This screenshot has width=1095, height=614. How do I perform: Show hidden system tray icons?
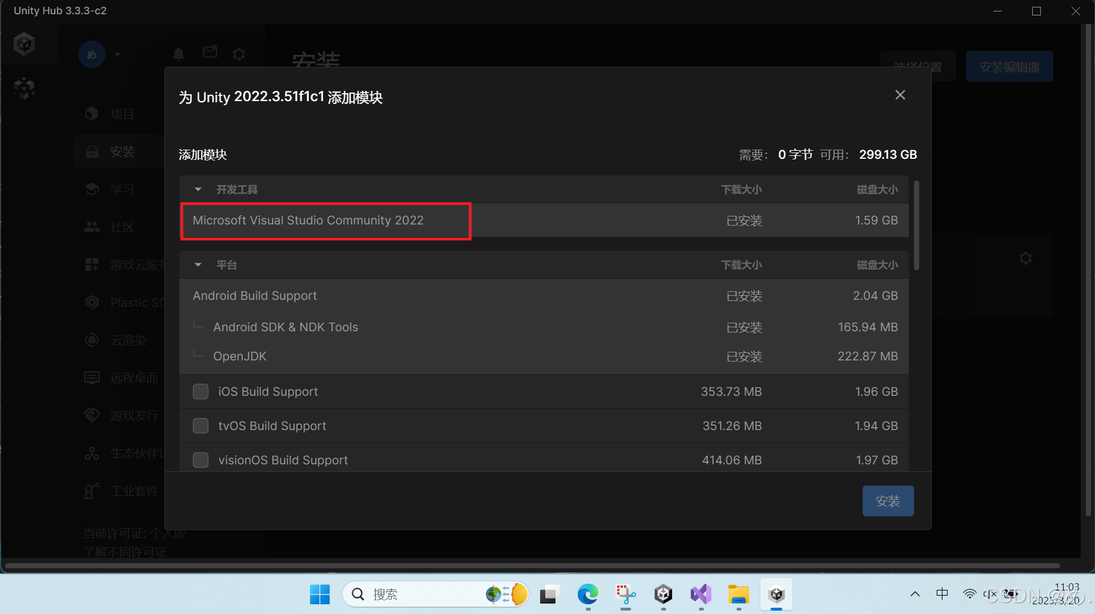[x=915, y=594]
